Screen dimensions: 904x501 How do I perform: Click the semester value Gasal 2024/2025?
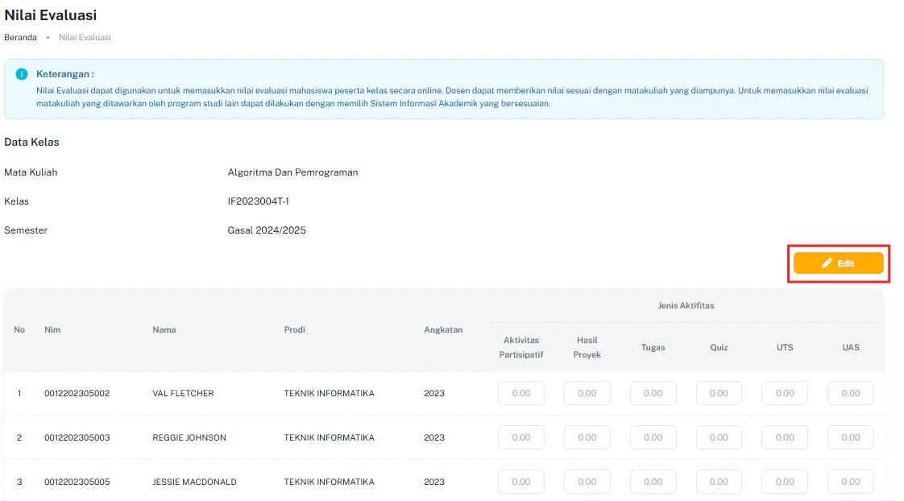pyautogui.click(x=267, y=230)
